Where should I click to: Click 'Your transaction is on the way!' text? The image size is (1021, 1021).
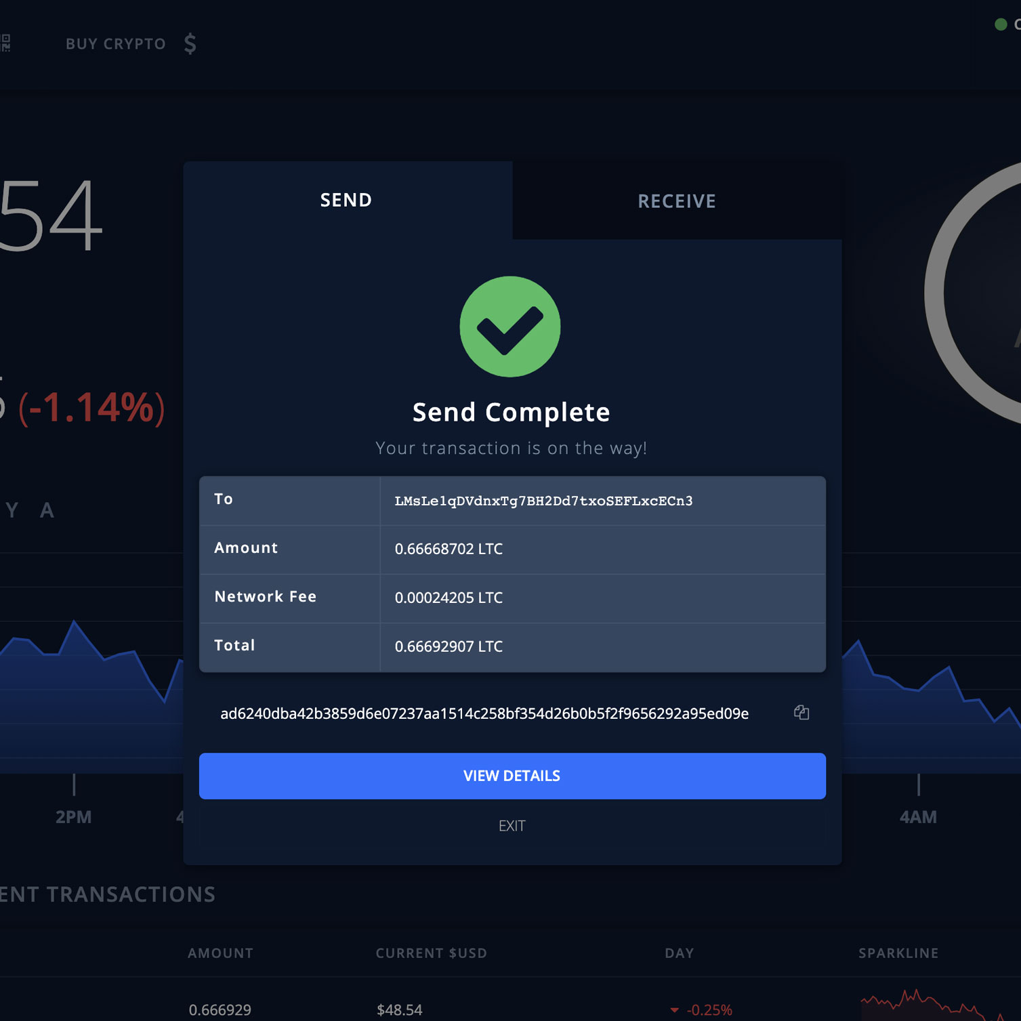tap(512, 448)
